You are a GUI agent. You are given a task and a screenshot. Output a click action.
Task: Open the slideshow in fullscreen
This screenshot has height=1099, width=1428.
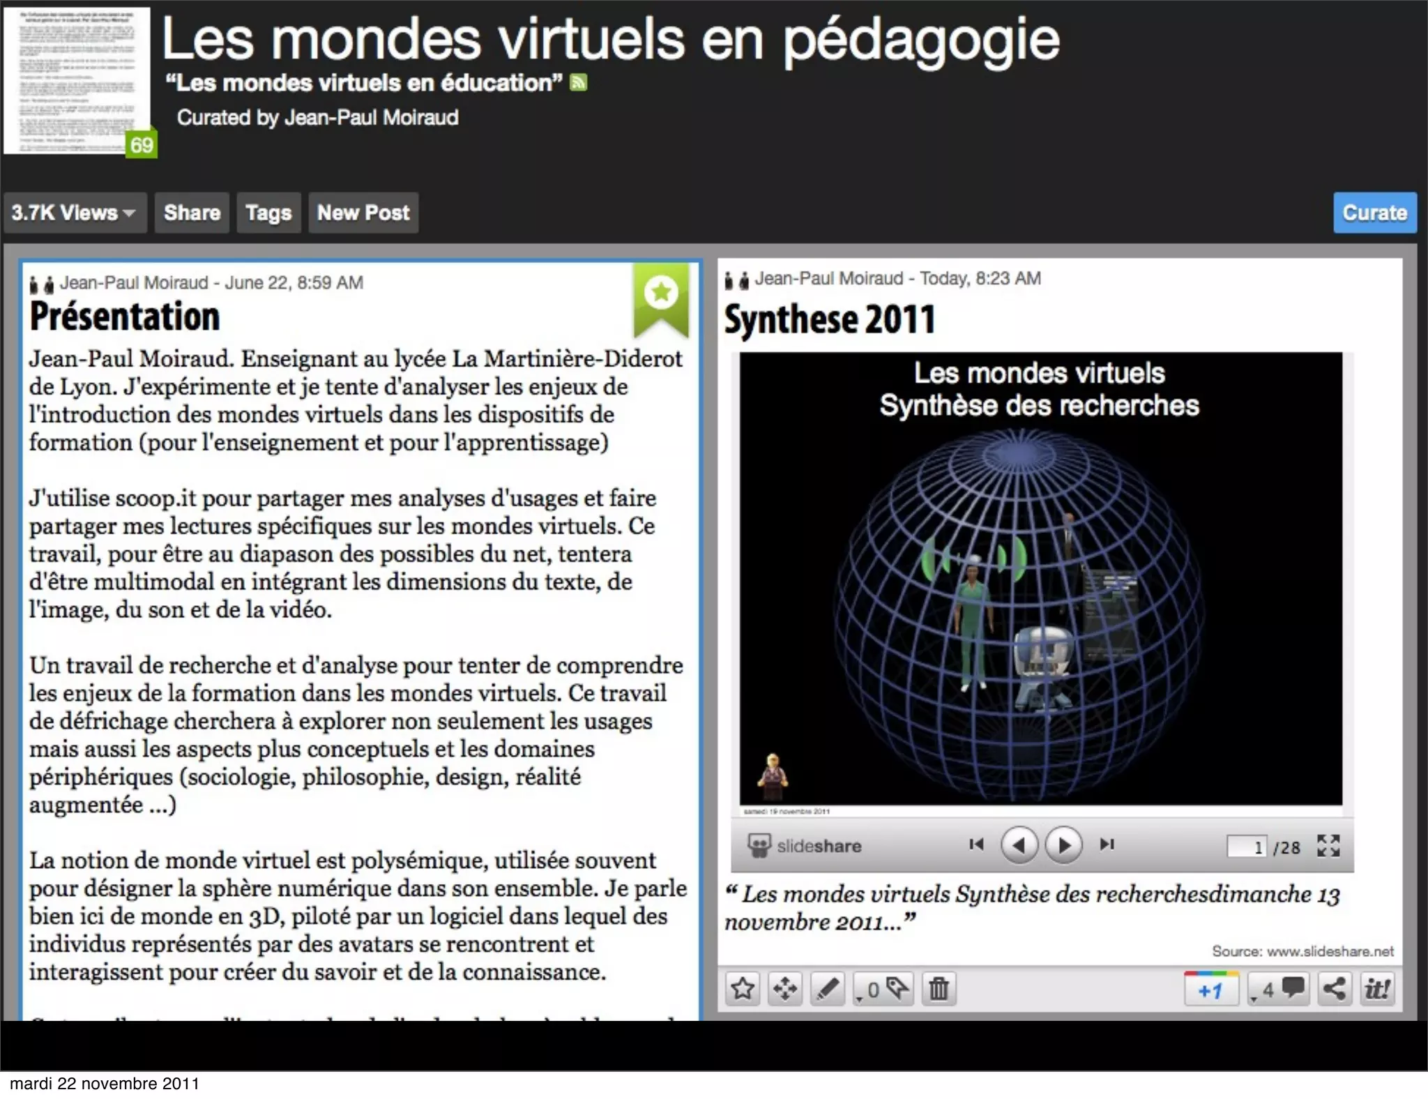tap(1328, 845)
